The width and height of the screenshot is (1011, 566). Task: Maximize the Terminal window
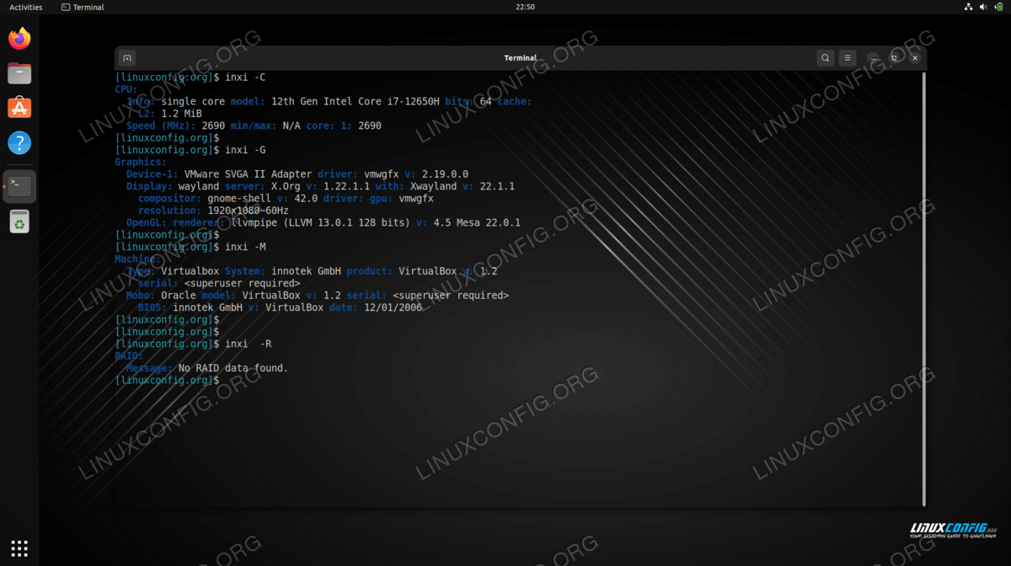coord(894,58)
